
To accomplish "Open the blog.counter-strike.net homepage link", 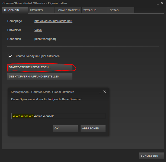I will tap(53, 21).
